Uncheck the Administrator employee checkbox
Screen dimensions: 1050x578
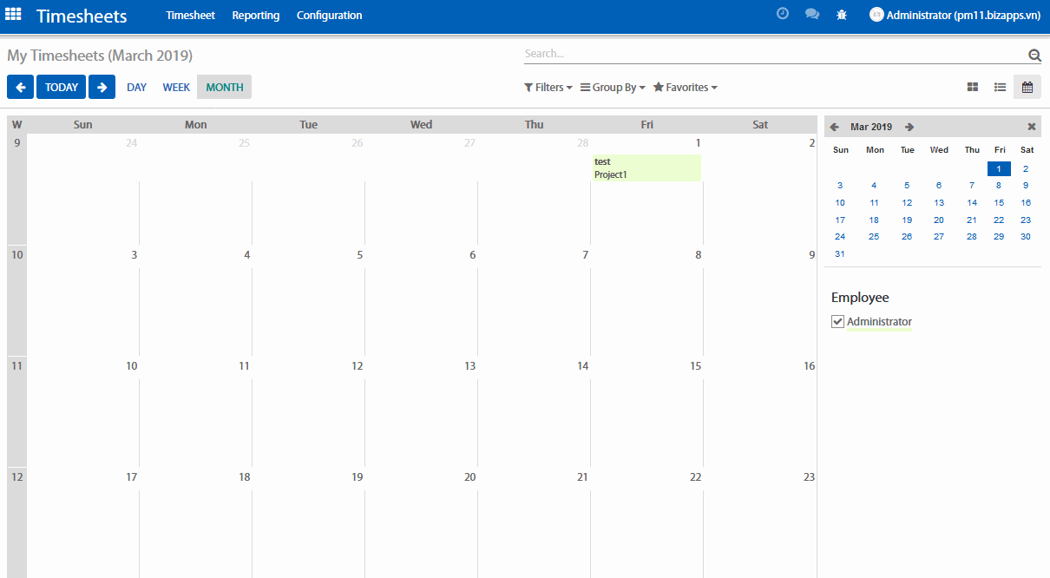click(837, 322)
